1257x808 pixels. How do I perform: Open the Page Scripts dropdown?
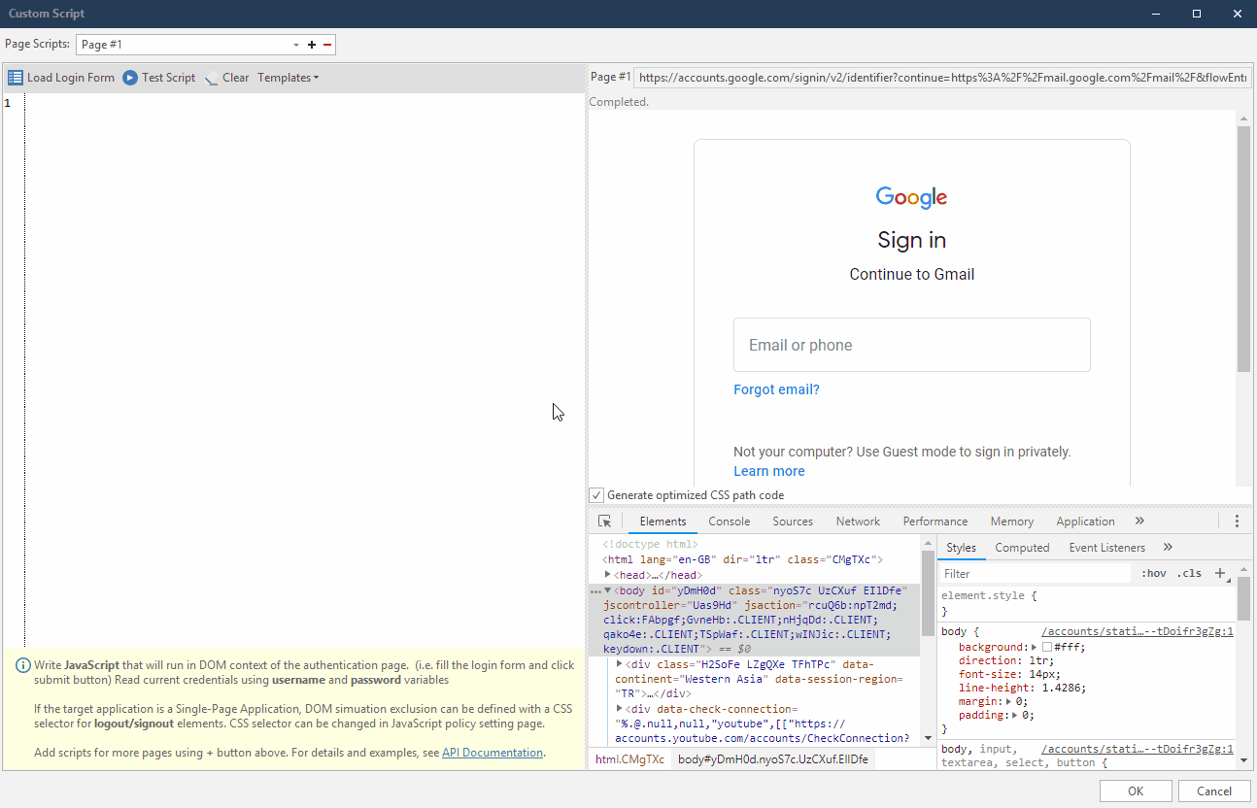(294, 44)
